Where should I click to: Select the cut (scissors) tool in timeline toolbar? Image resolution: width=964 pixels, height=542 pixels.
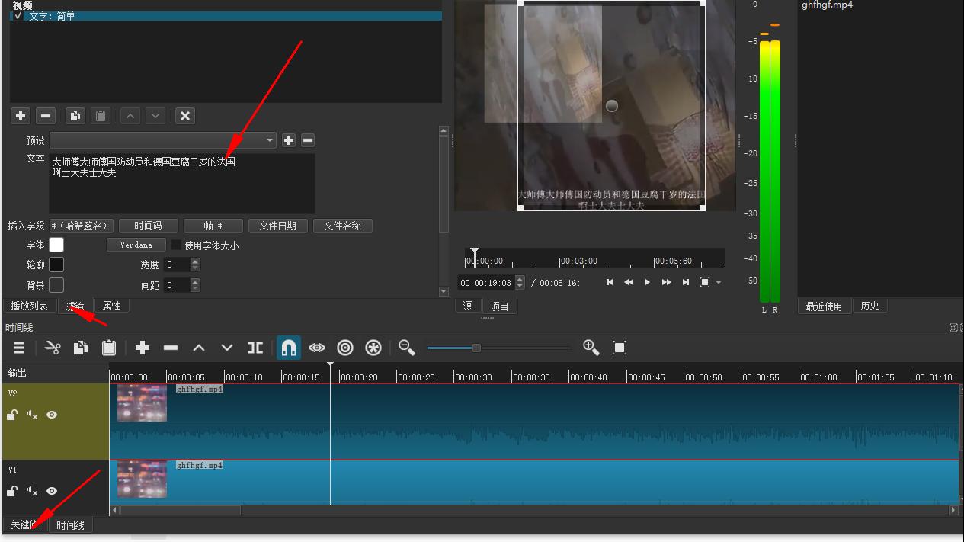click(52, 348)
